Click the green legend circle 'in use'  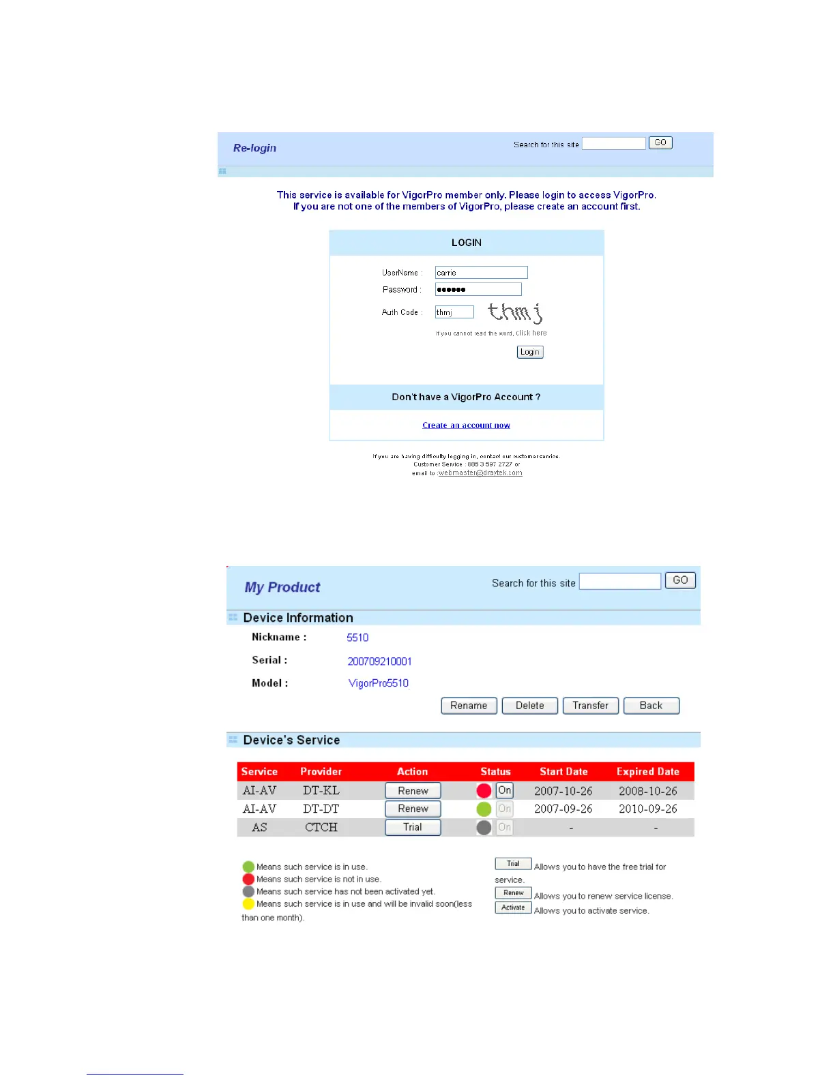click(x=248, y=867)
